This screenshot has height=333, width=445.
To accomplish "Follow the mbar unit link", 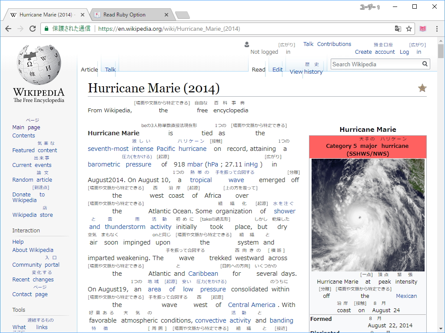I will pos(195,164).
